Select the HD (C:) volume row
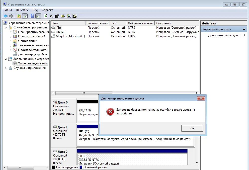This screenshot has height=170, width=249. [x=125, y=32]
